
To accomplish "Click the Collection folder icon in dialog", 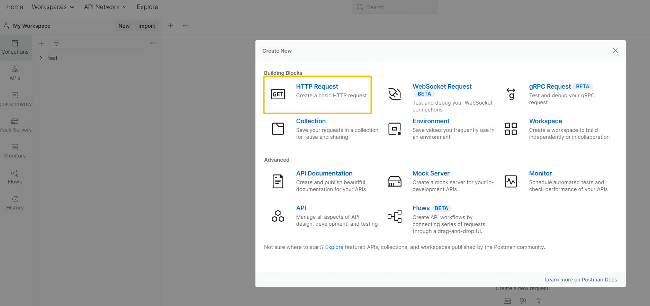I will click(278, 129).
